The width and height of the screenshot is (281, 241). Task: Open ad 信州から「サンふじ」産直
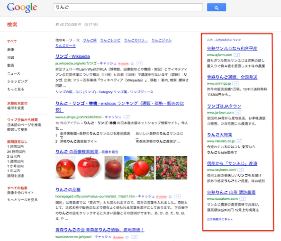coord(232,163)
